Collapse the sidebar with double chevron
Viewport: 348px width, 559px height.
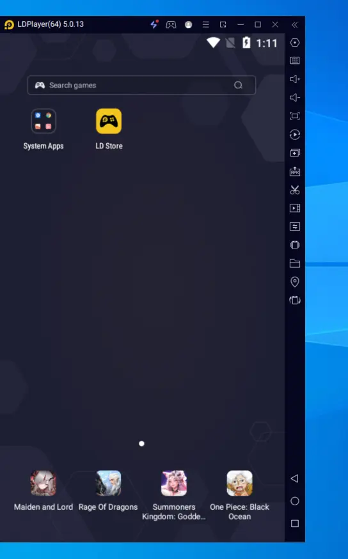pyautogui.click(x=294, y=25)
